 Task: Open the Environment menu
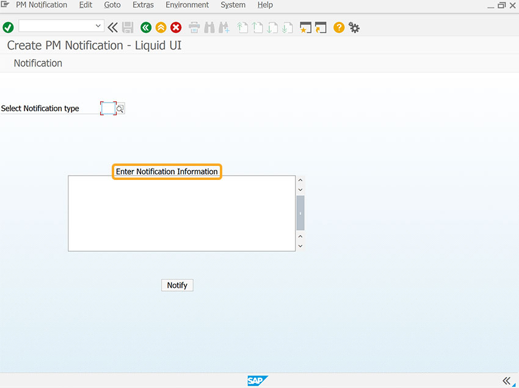[187, 5]
